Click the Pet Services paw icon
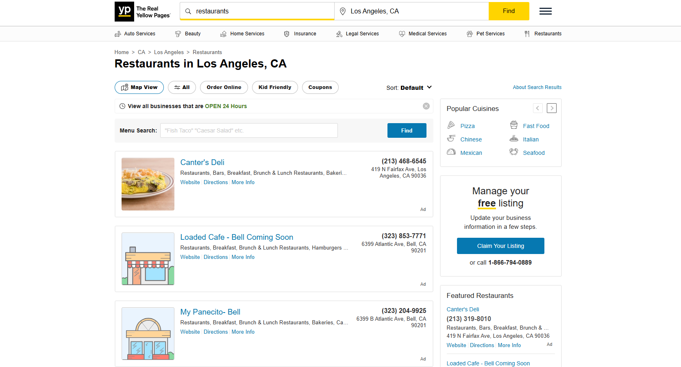 [470, 34]
